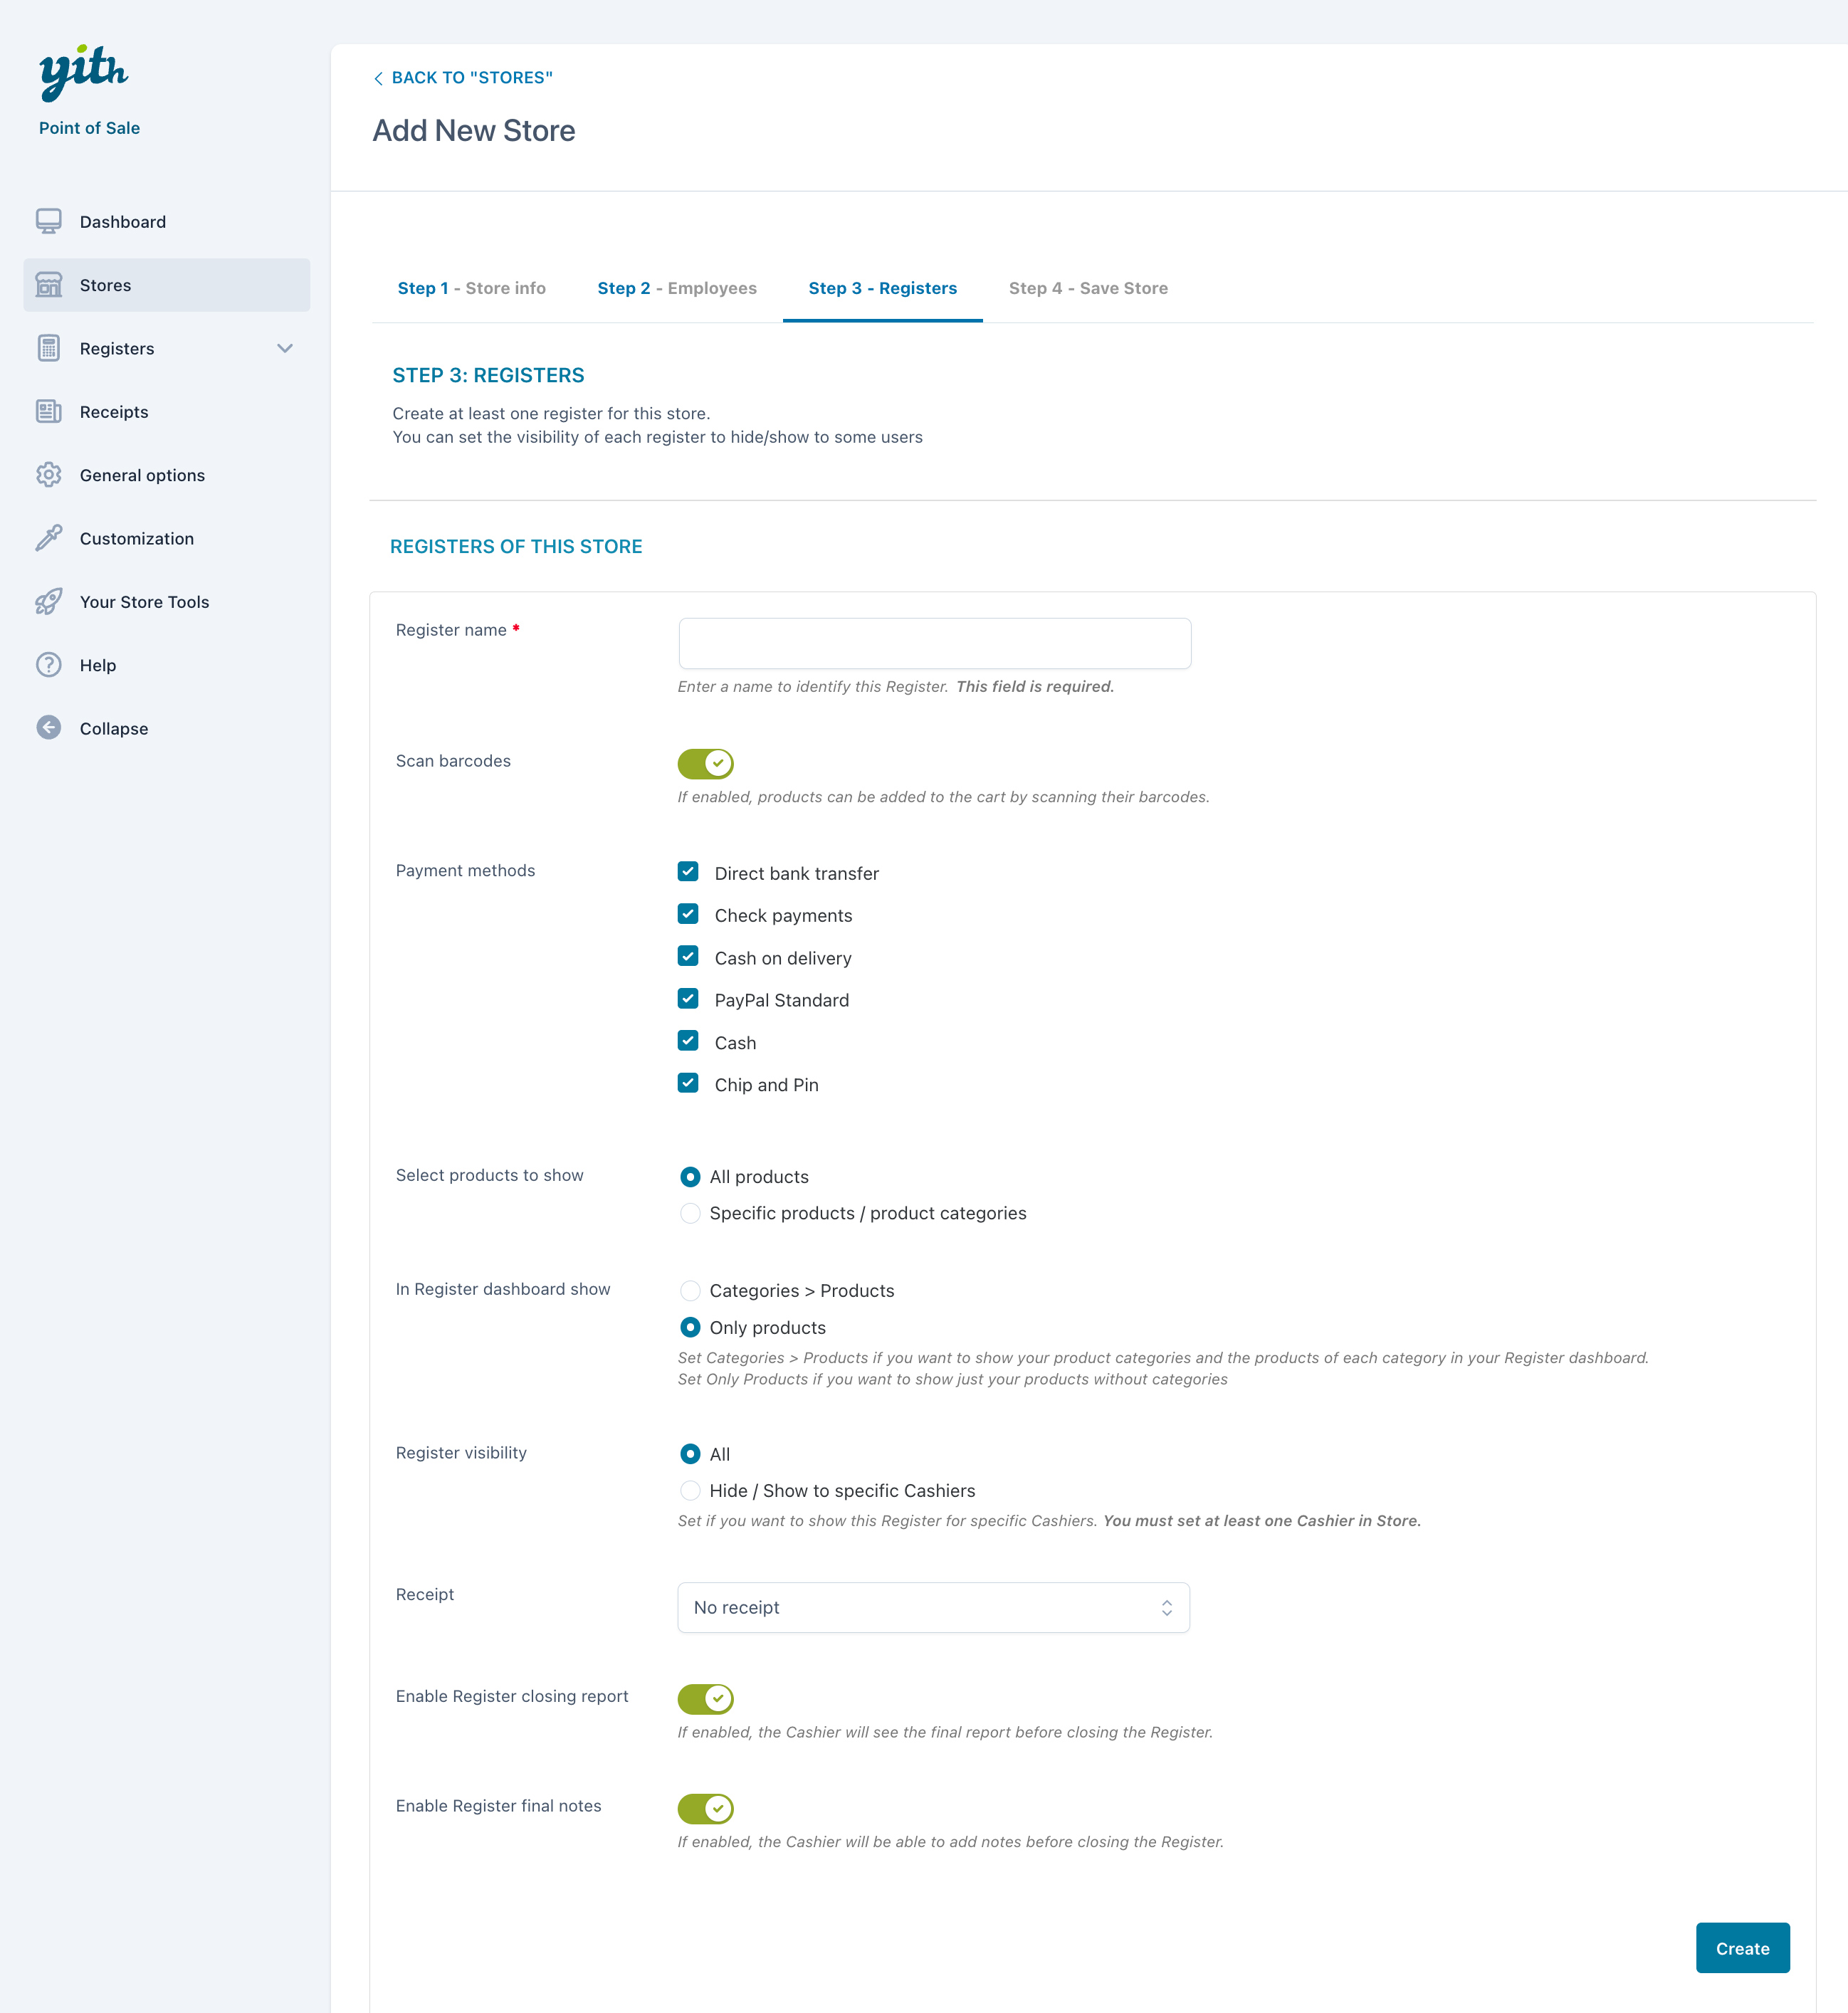Click the Dashboard monitor icon
Viewport: 1848px width, 2013px height.
click(48, 221)
